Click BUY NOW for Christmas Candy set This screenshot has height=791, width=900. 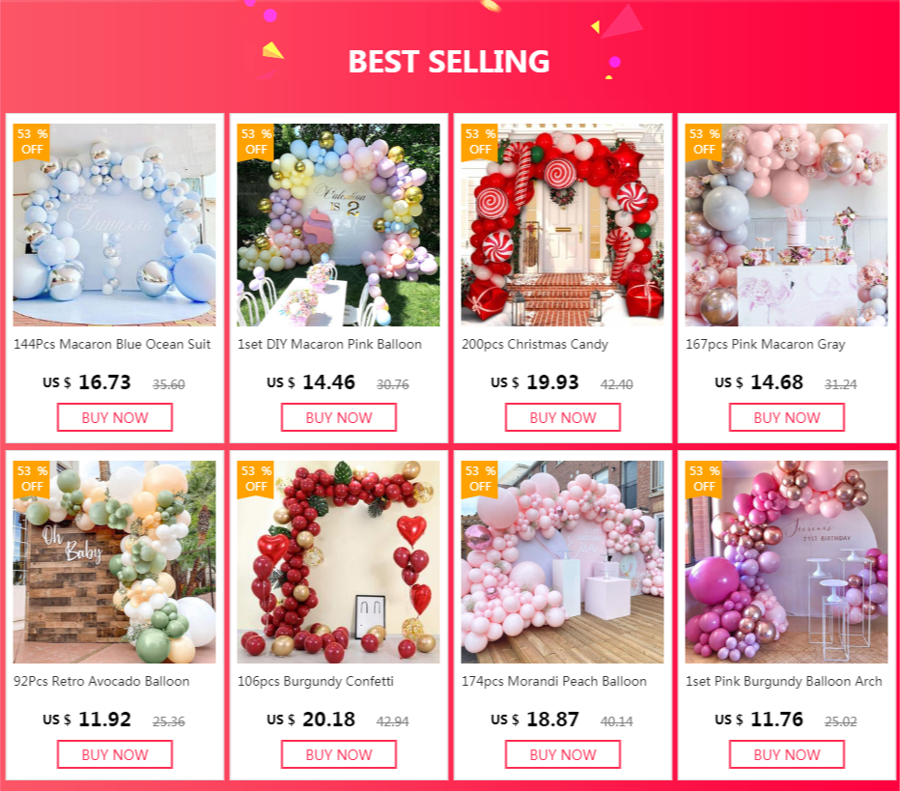click(x=562, y=417)
